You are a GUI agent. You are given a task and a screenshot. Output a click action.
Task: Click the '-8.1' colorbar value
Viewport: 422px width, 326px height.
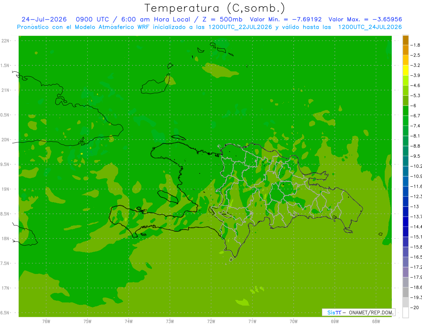pos(415,136)
